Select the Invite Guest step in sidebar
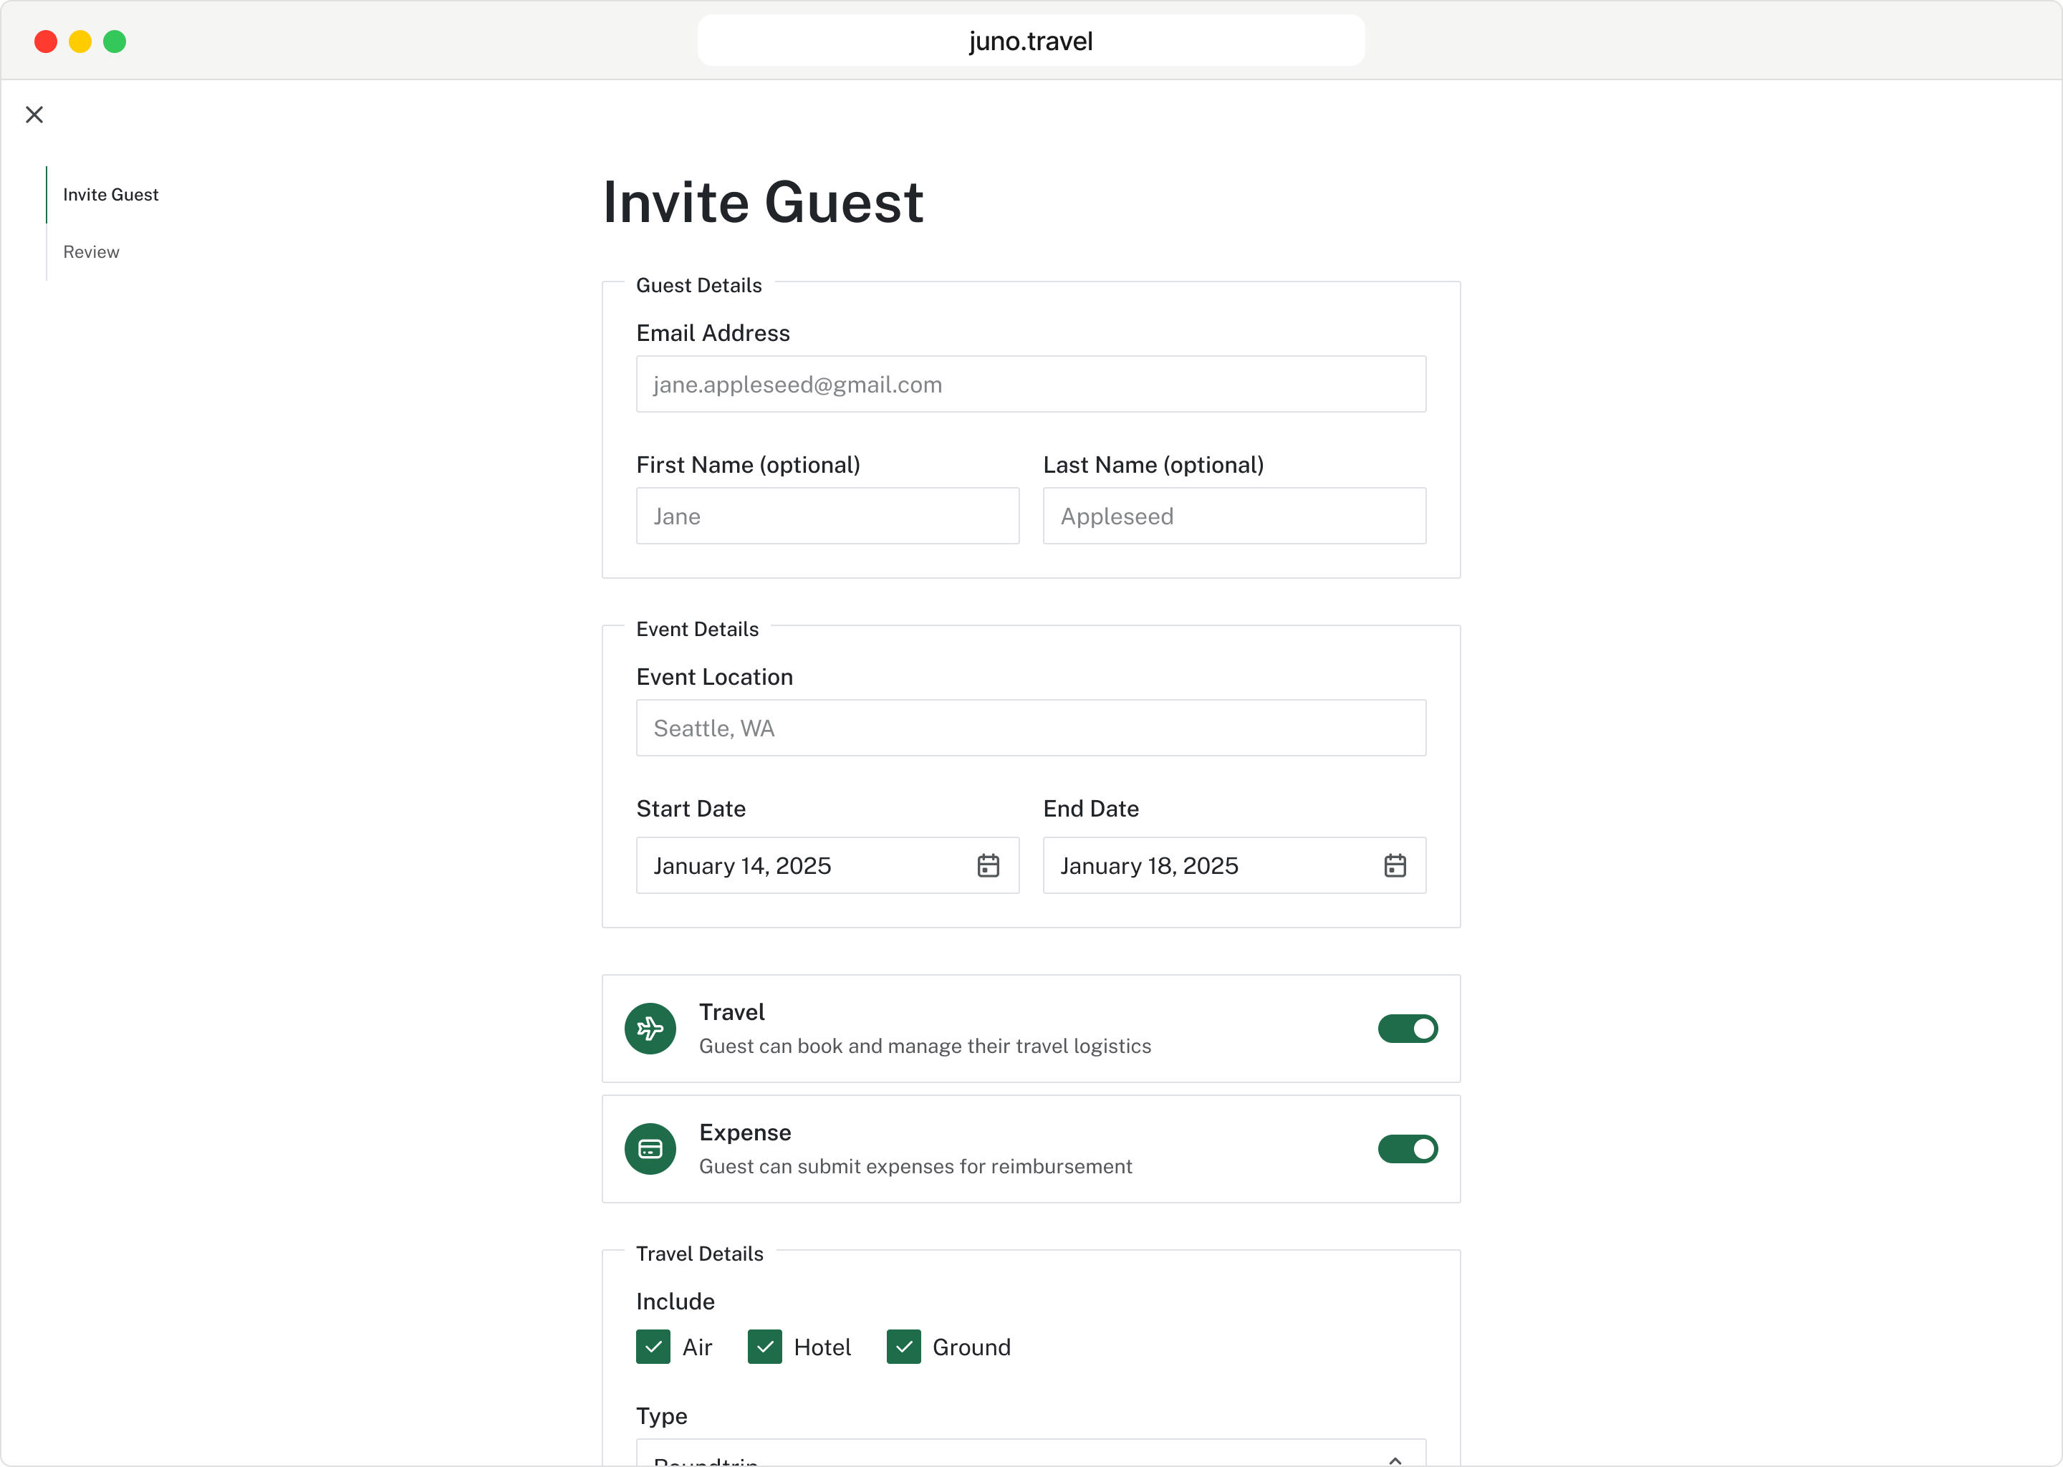This screenshot has width=2063, height=1467. [110, 194]
